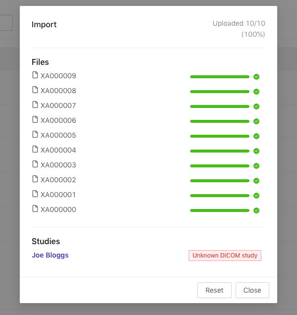Click the file icon beside XA000004
This screenshot has height=315, width=297.
(x=35, y=149)
